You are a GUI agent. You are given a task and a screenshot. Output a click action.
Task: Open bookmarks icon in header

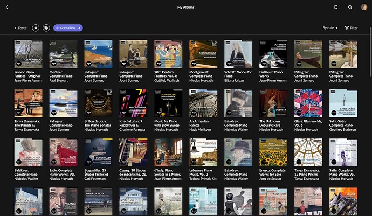click(336, 7)
